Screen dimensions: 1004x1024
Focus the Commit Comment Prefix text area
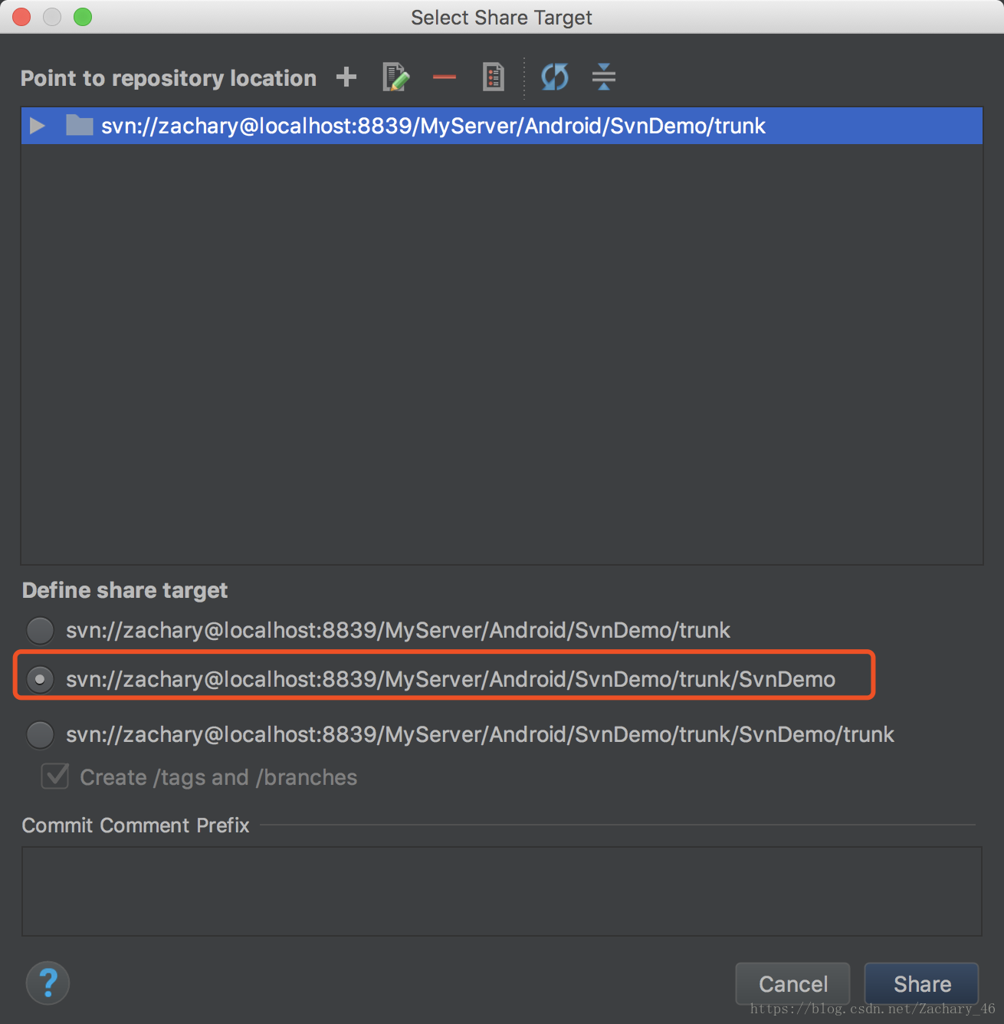point(502,891)
